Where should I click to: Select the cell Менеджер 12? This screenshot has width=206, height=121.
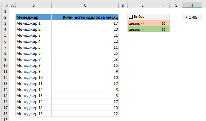(x=34, y=89)
